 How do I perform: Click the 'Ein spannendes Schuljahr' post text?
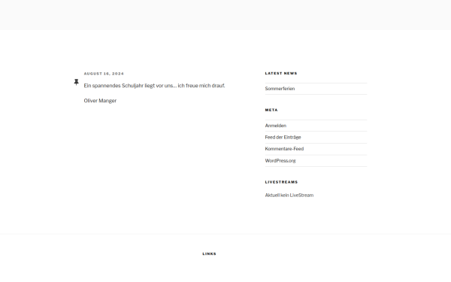click(x=154, y=86)
